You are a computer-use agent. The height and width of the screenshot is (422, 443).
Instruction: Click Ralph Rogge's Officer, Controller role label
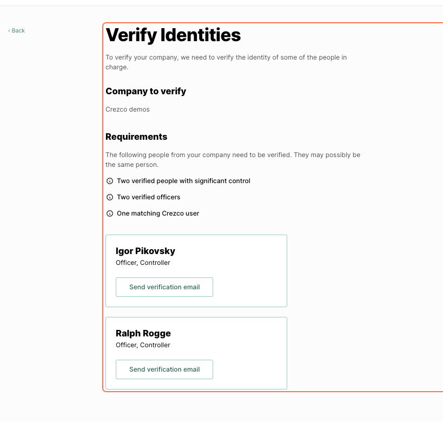[x=143, y=345]
